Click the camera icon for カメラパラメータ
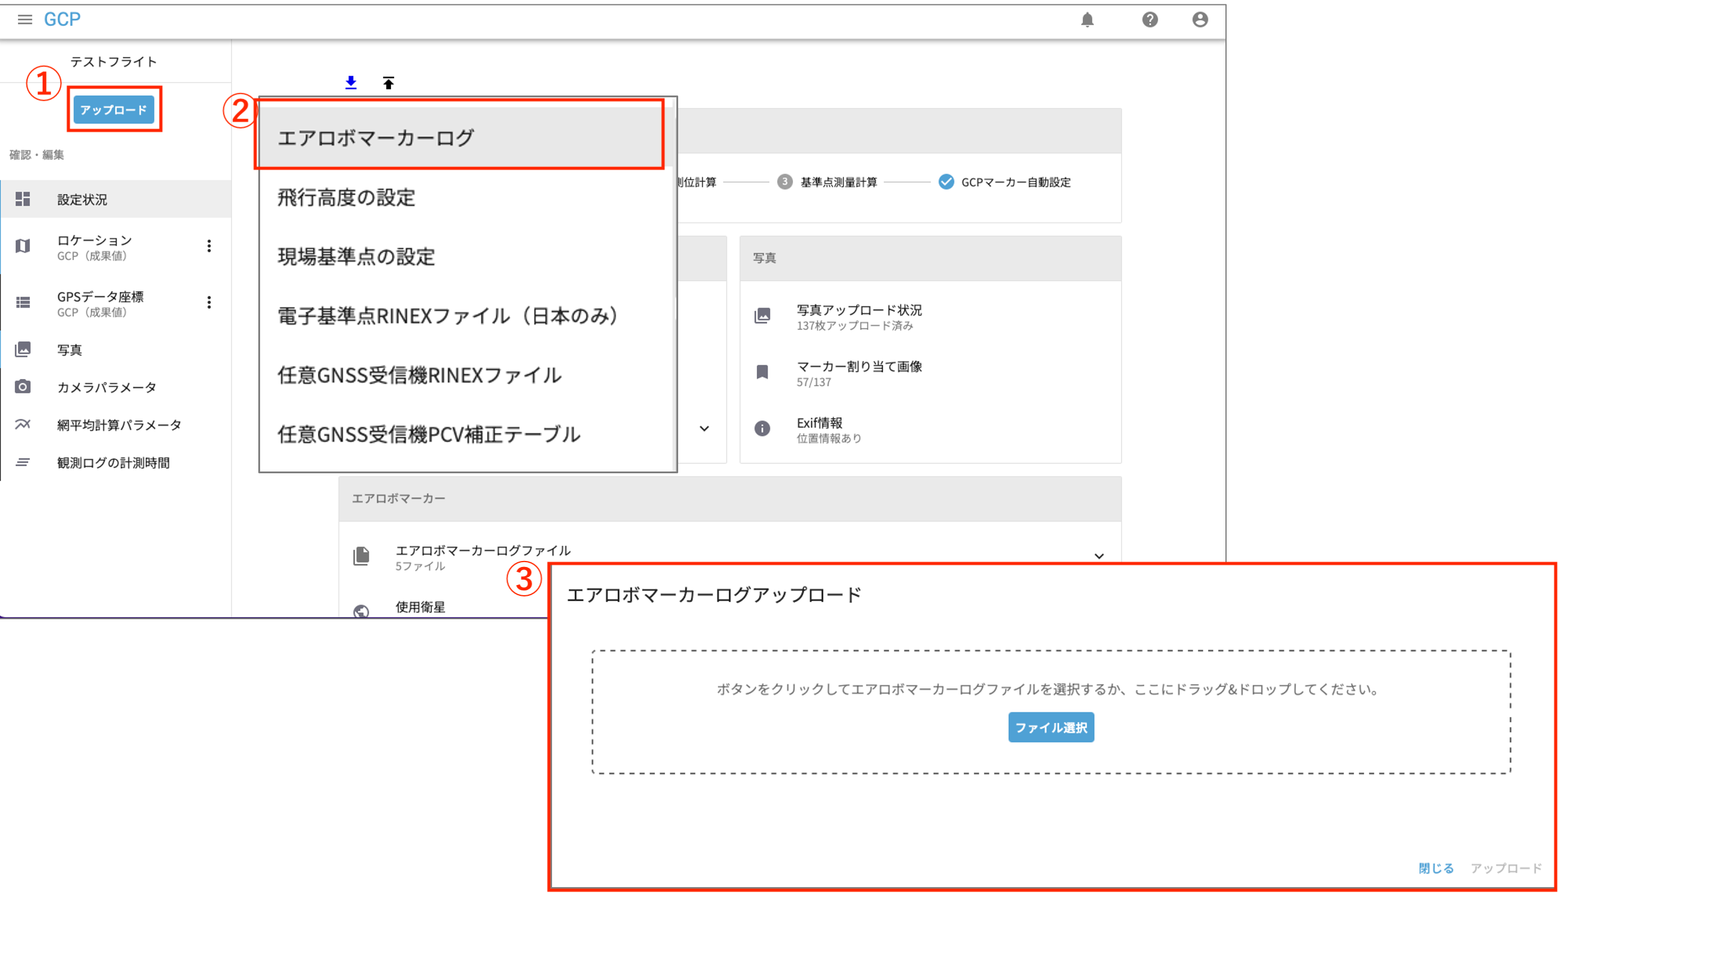The height and width of the screenshot is (973, 1730). pos(23,387)
